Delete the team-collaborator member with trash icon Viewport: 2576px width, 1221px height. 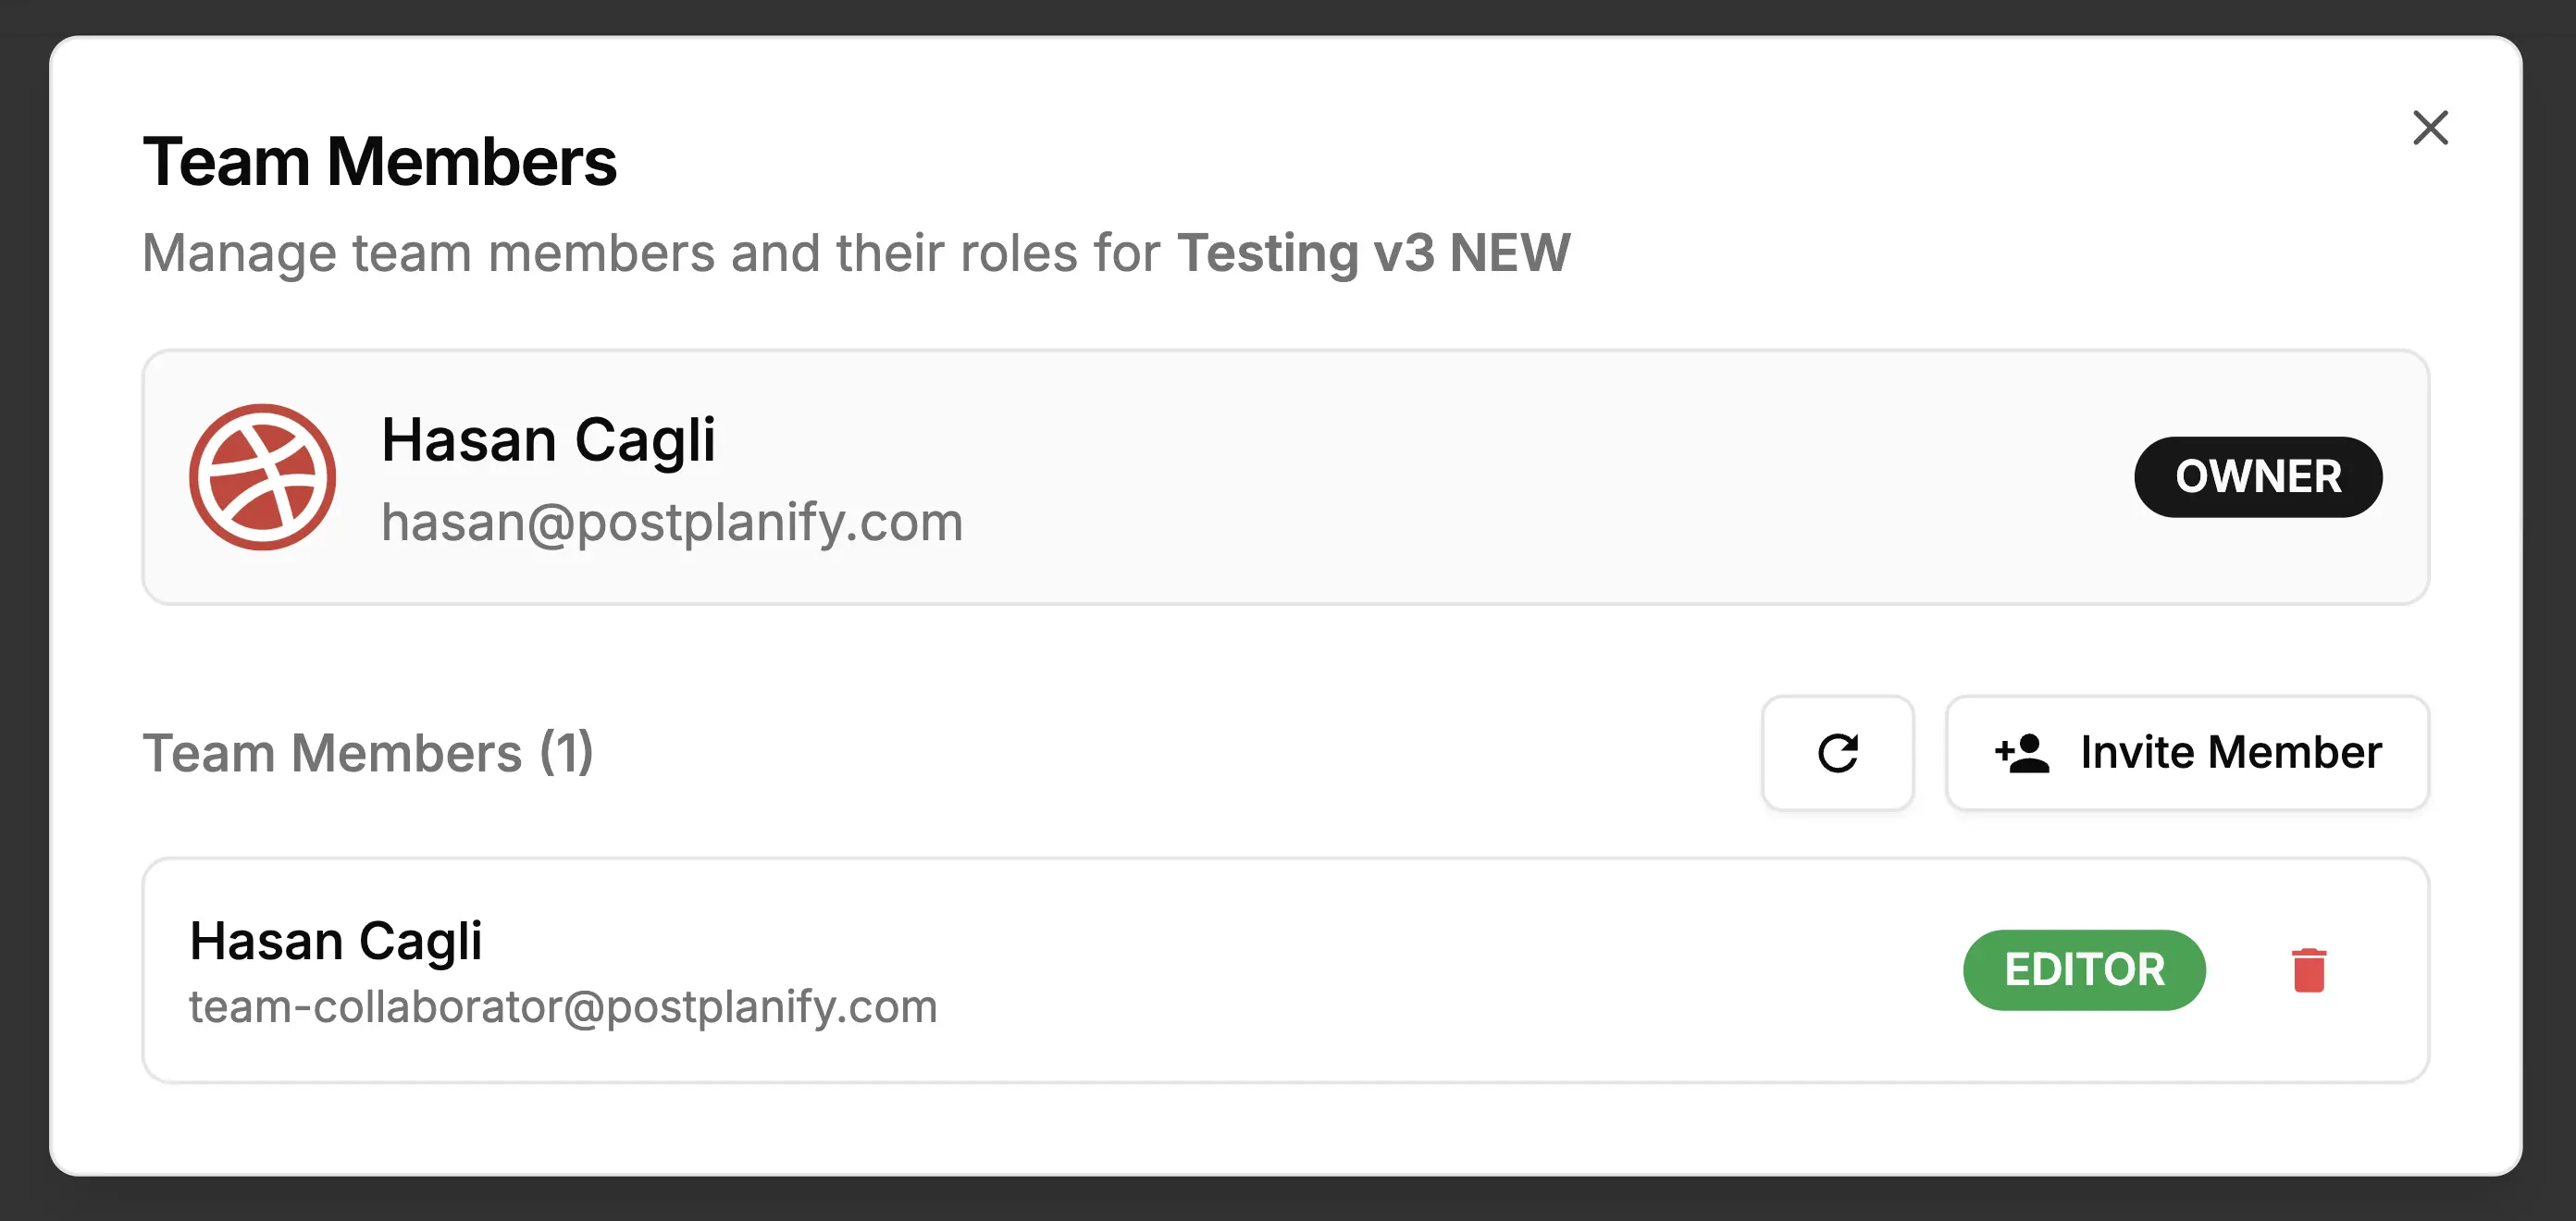tap(2308, 970)
